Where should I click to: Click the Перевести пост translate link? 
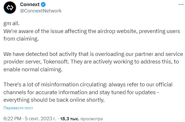[x=18, y=108]
